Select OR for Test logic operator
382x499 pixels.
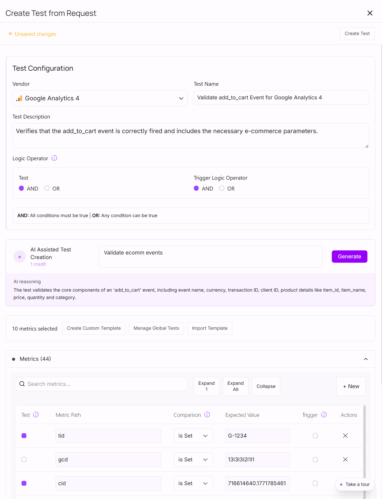coord(47,188)
